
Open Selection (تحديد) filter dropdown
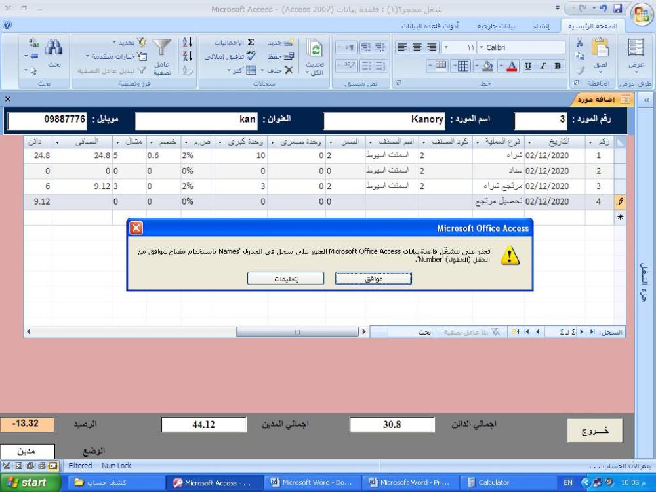click(130, 42)
